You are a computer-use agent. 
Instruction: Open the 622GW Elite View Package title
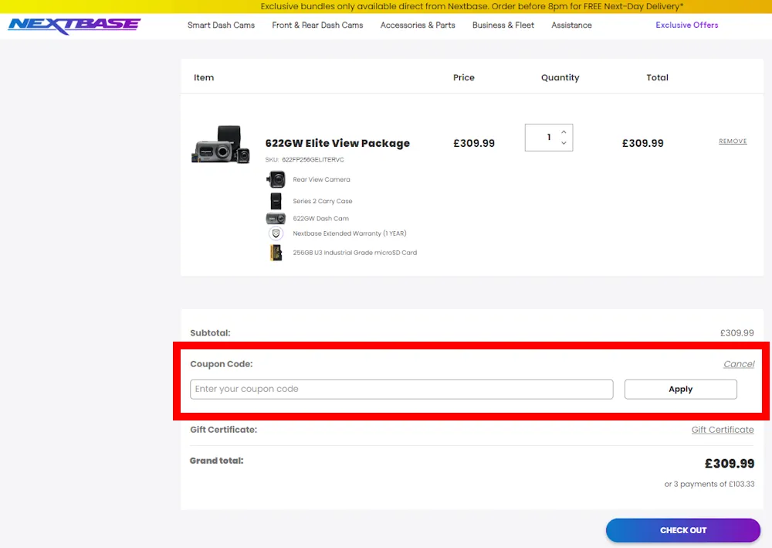337,143
